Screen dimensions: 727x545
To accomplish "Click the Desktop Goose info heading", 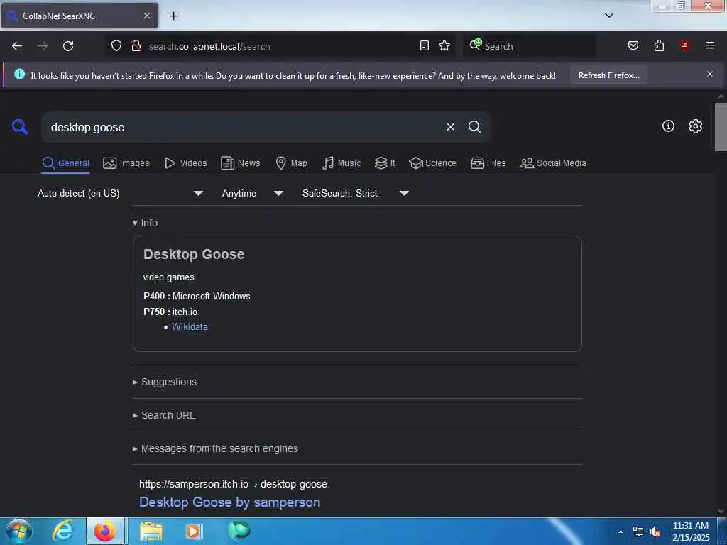I will coord(194,254).
